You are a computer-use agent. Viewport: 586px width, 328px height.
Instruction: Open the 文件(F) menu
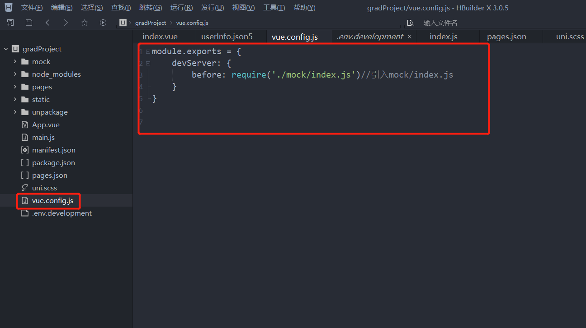(x=32, y=8)
